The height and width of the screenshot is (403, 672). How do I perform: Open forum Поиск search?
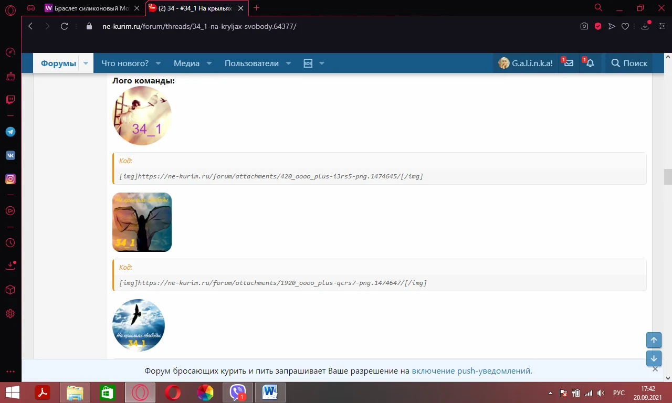629,63
